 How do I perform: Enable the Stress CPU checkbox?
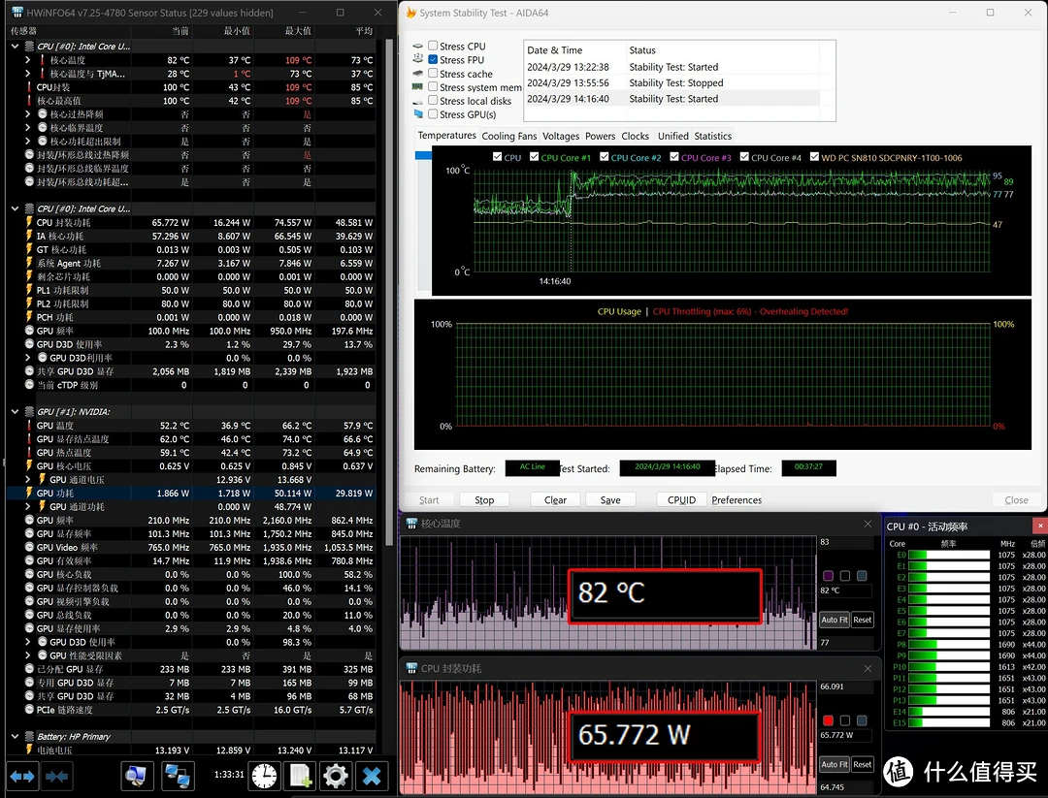[433, 47]
